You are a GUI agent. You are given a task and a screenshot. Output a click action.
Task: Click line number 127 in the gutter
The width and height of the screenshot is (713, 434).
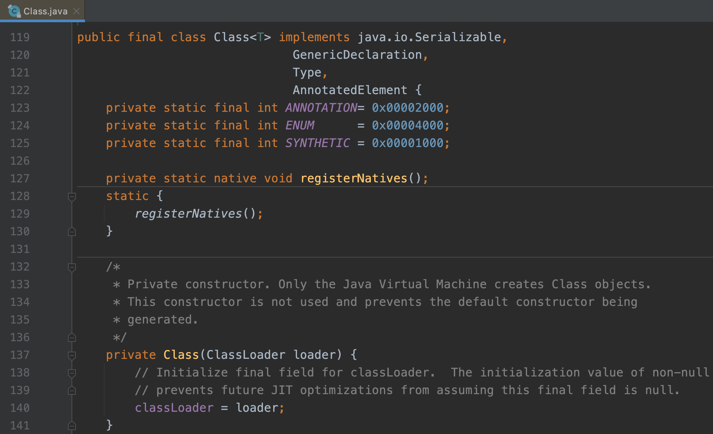pos(20,179)
